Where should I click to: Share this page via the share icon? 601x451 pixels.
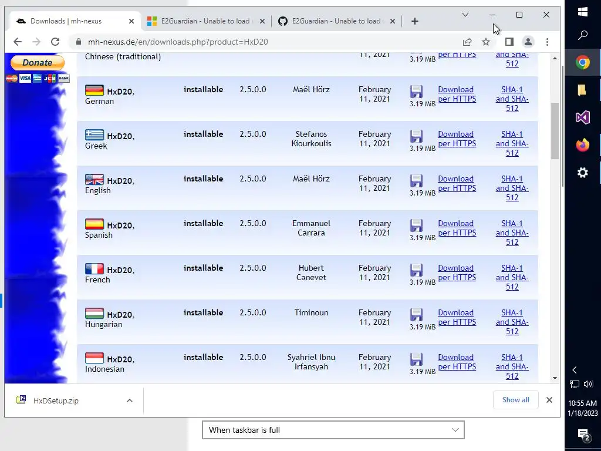point(467,42)
